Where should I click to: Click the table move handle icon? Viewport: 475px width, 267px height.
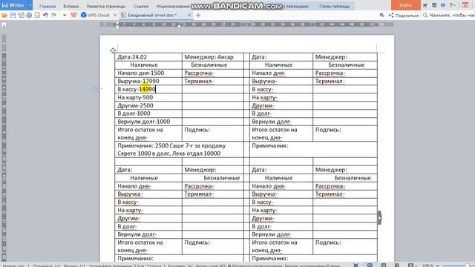[113, 50]
